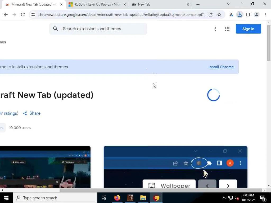Close the New Tab tab
Viewport: 271px width, 203px height.
tap(188, 4)
